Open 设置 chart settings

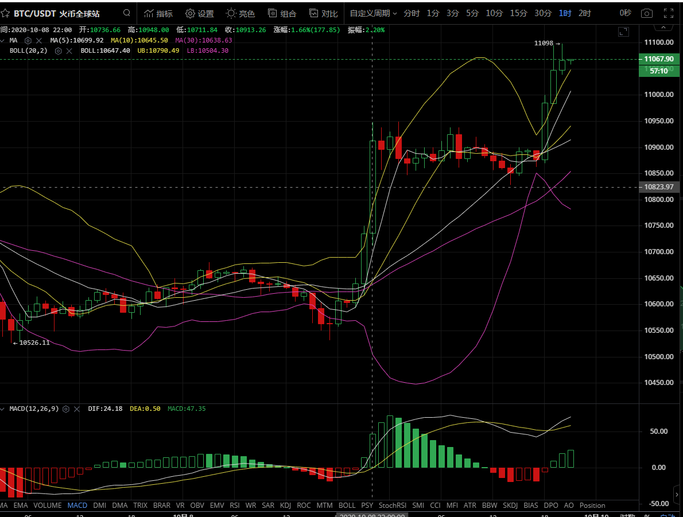pyautogui.click(x=199, y=13)
